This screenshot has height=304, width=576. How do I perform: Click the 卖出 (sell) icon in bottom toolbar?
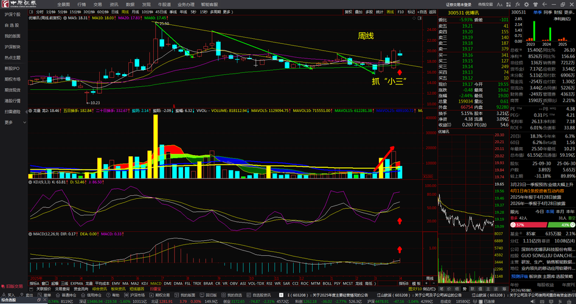[22, 295]
